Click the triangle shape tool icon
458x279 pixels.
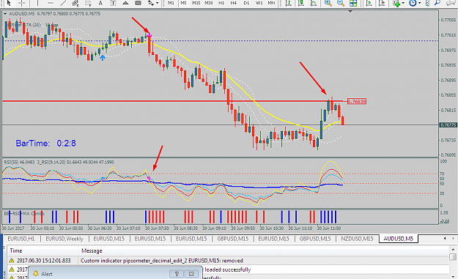(x=125, y=3)
